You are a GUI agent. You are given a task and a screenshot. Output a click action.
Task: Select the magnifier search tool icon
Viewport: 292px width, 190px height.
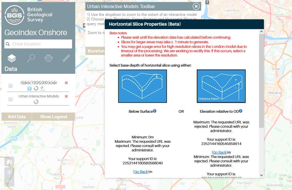tap(31, 59)
